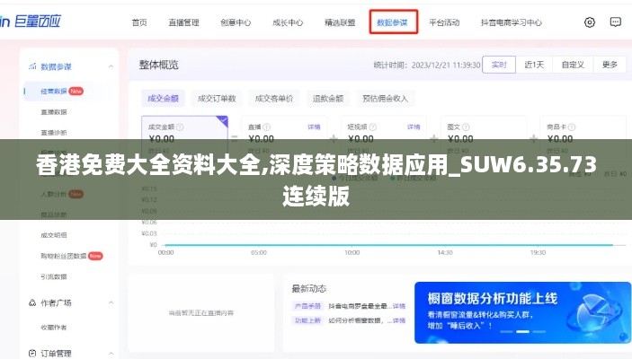Image resolution: width=632 pixels, height=359 pixels.
Task: Click the 订单管理 sidebar icon
Action: [32, 353]
